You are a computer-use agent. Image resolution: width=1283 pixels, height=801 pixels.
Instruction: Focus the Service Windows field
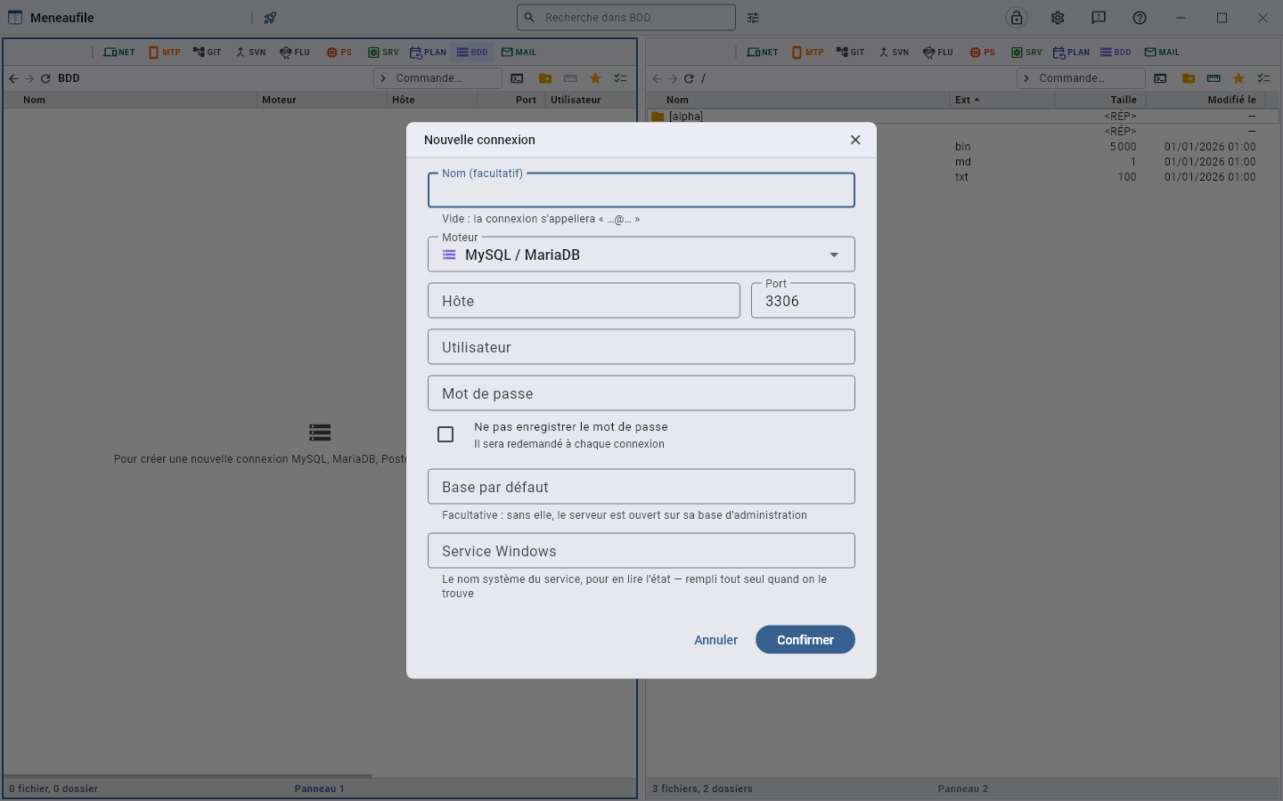click(641, 551)
